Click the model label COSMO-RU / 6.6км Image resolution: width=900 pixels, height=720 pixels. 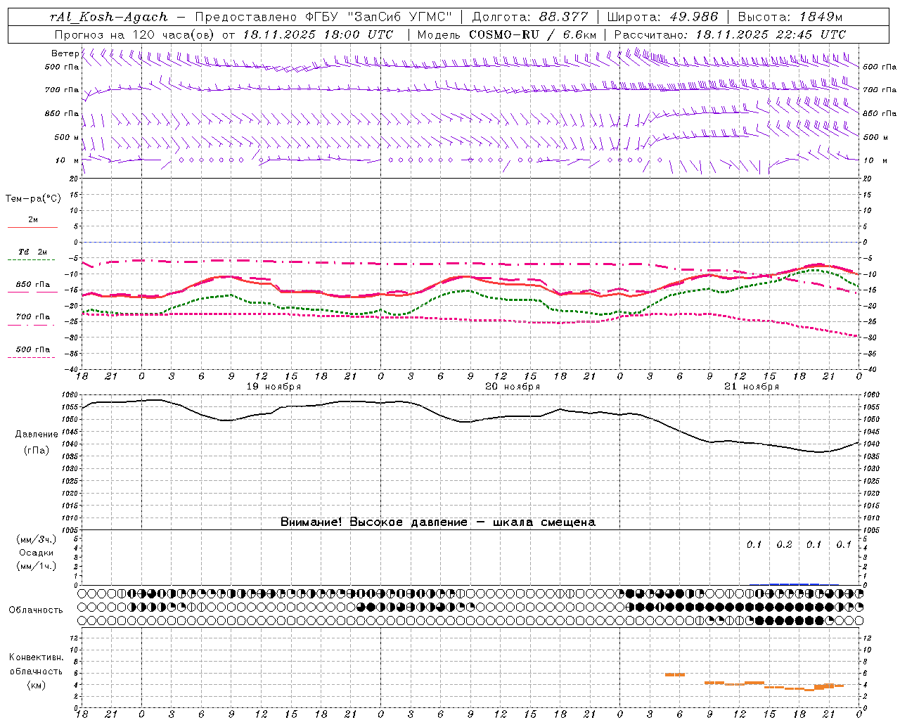click(x=534, y=34)
